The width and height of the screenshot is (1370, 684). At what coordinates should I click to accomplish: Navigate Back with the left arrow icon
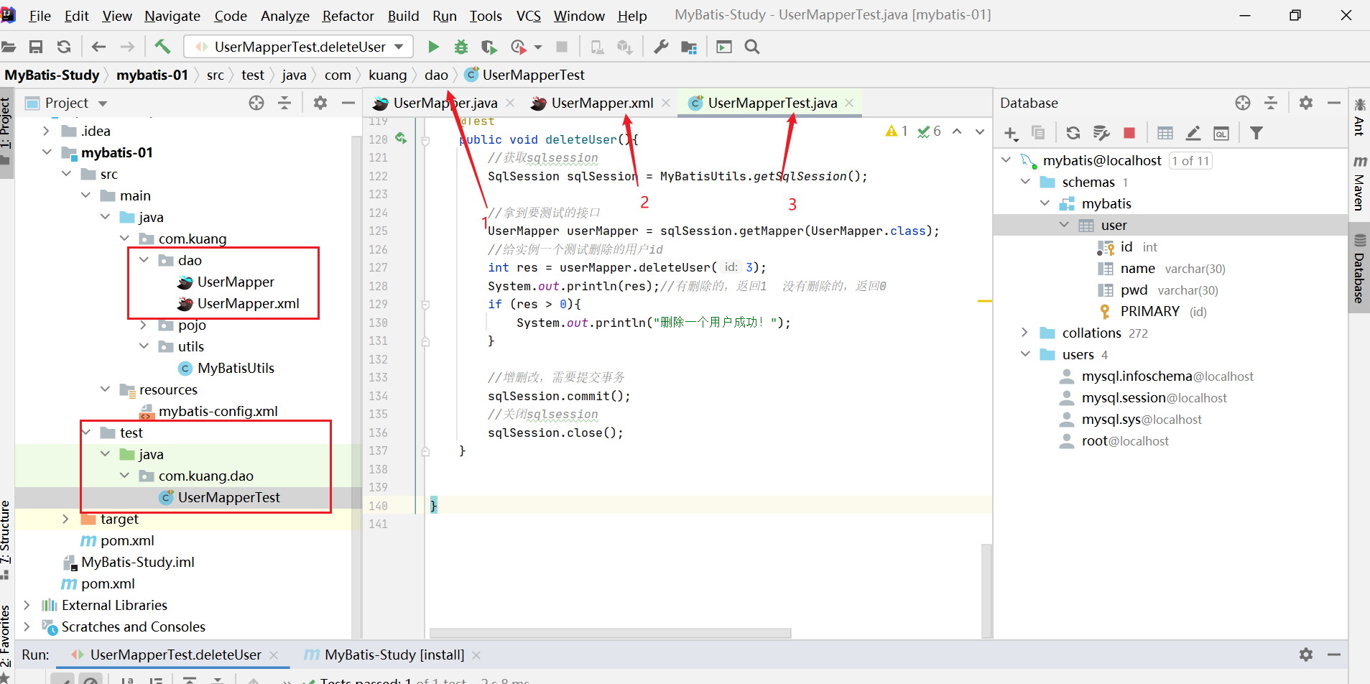pos(98,47)
